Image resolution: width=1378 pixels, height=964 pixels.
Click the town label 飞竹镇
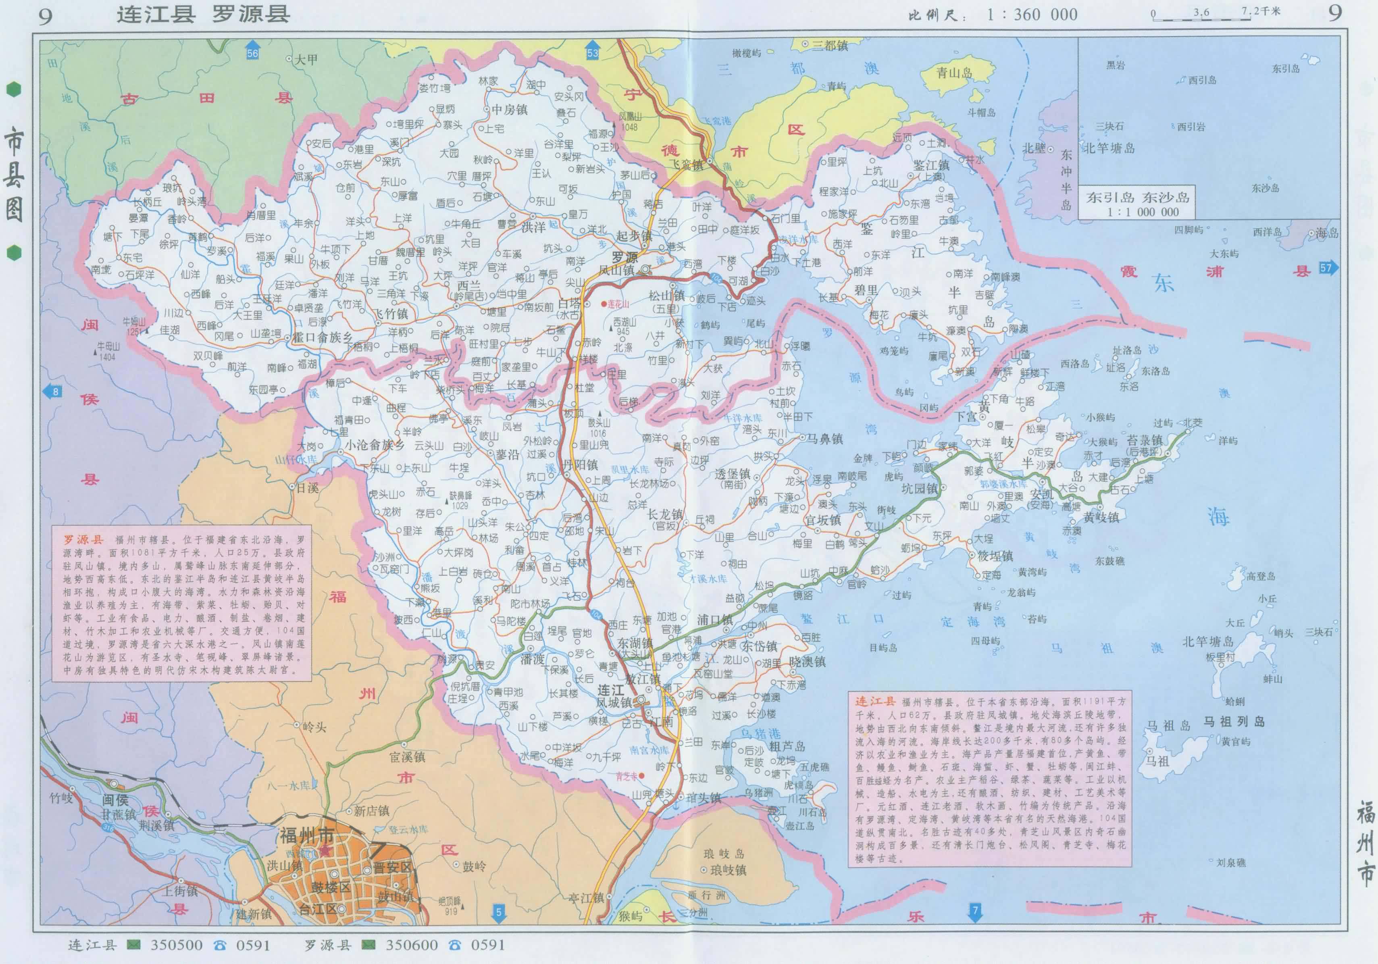pos(392,314)
